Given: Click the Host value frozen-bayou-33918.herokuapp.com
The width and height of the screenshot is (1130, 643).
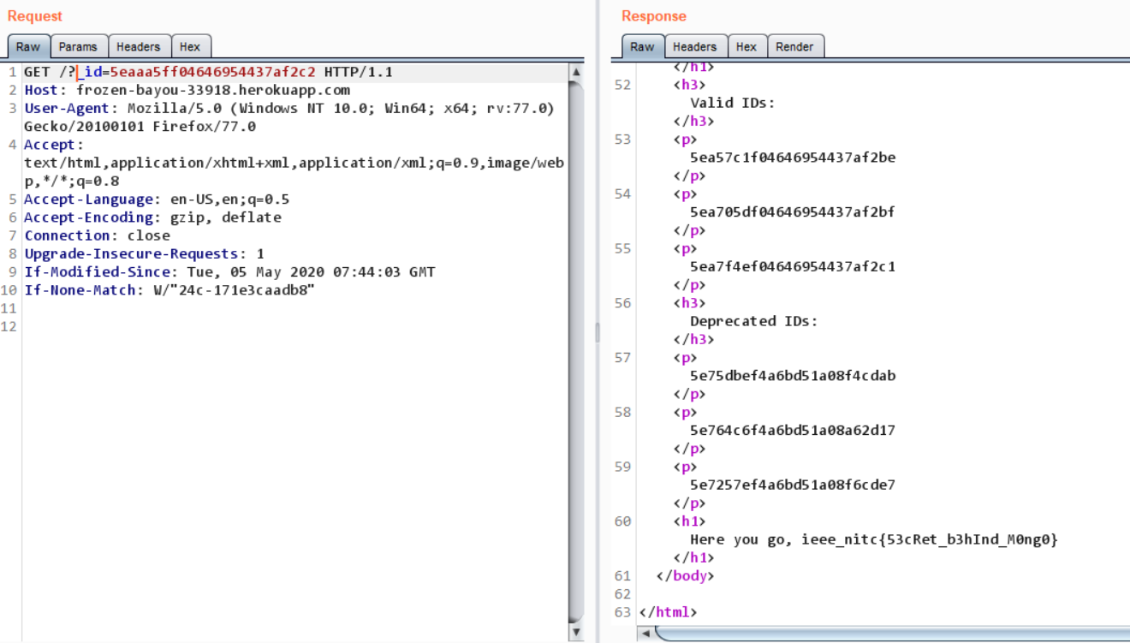Looking at the screenshot, I should point(213,90).
